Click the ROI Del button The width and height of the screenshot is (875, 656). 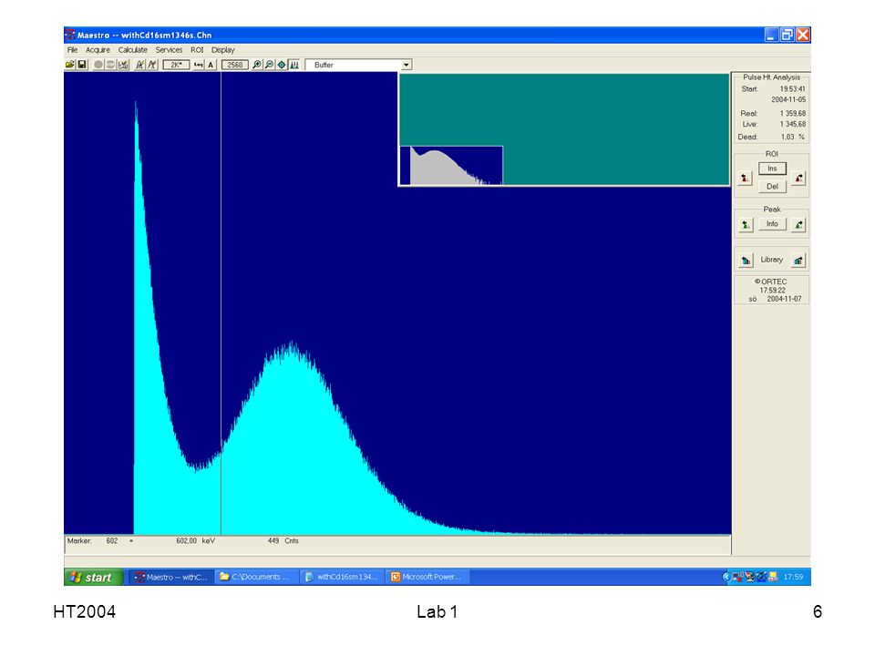pos(772,186)
